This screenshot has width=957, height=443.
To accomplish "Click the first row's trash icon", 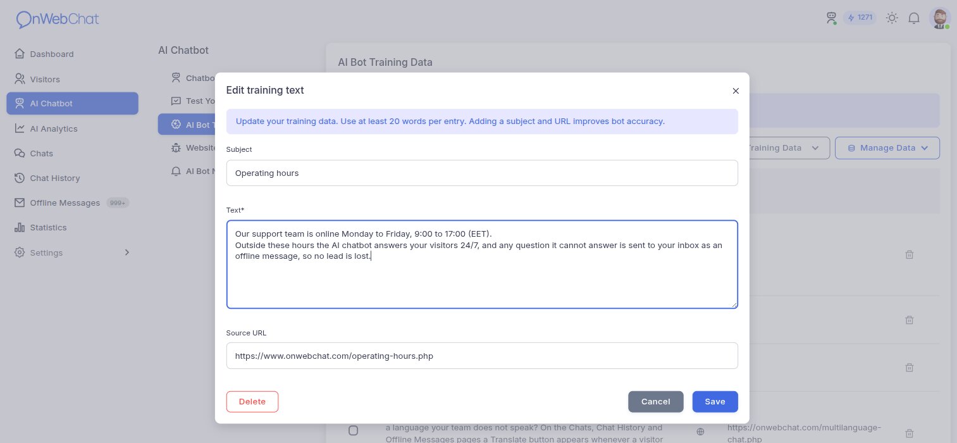I will coord(910,254).
